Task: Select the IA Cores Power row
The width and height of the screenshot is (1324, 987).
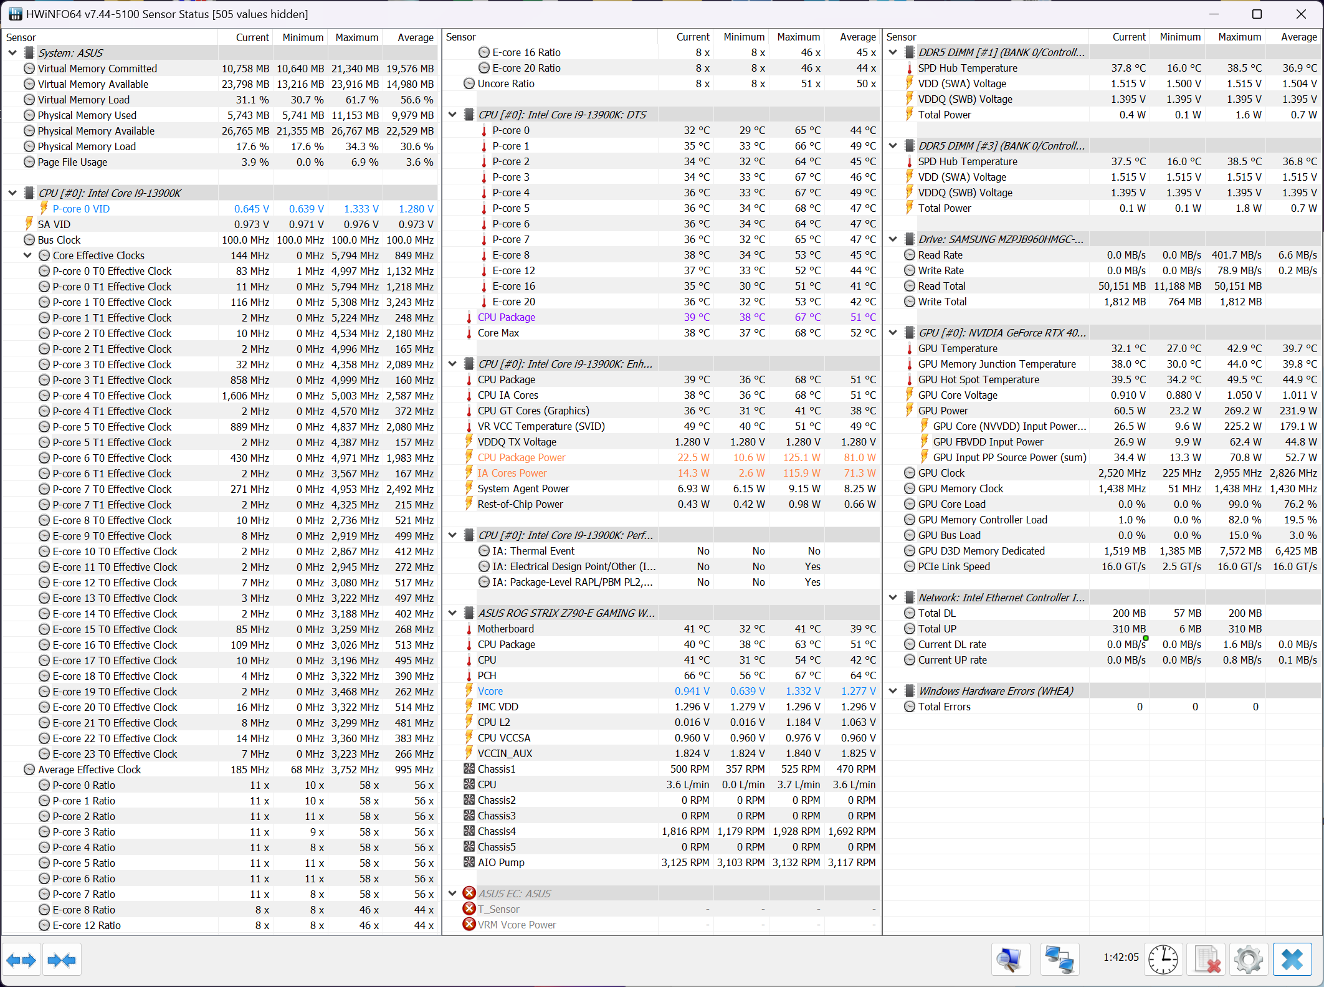Action: tap(661, 473)
